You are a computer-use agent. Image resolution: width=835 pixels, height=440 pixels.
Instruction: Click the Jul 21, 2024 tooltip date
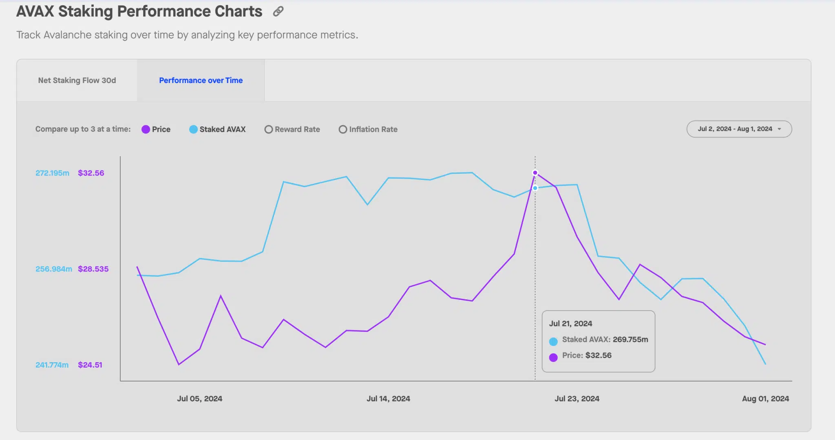(570, 324)
